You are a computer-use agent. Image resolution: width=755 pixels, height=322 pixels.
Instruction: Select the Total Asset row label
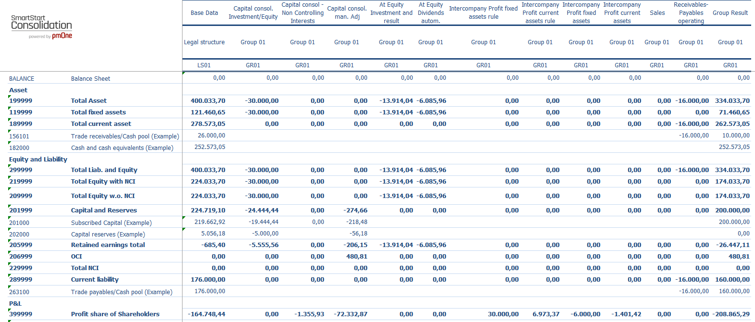89,101
